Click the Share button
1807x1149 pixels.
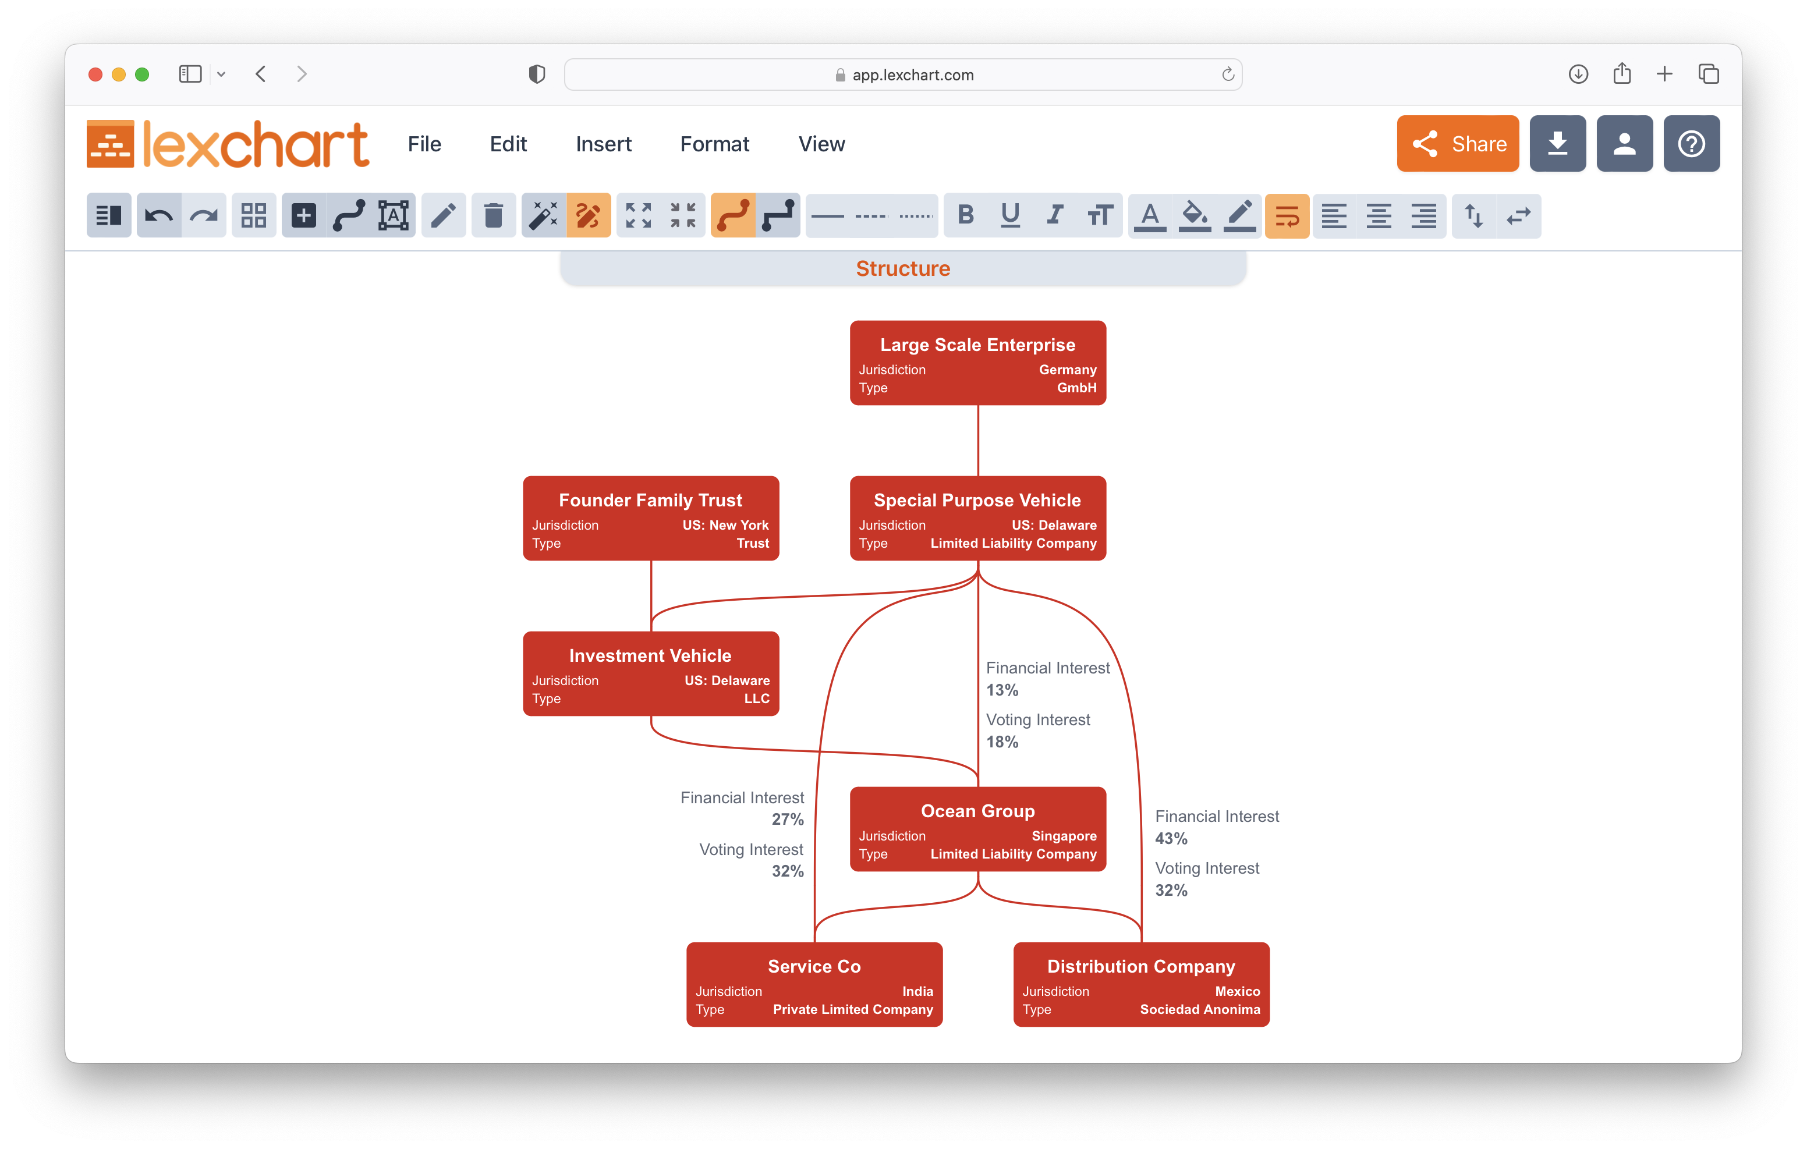(x=1459, y=145)
